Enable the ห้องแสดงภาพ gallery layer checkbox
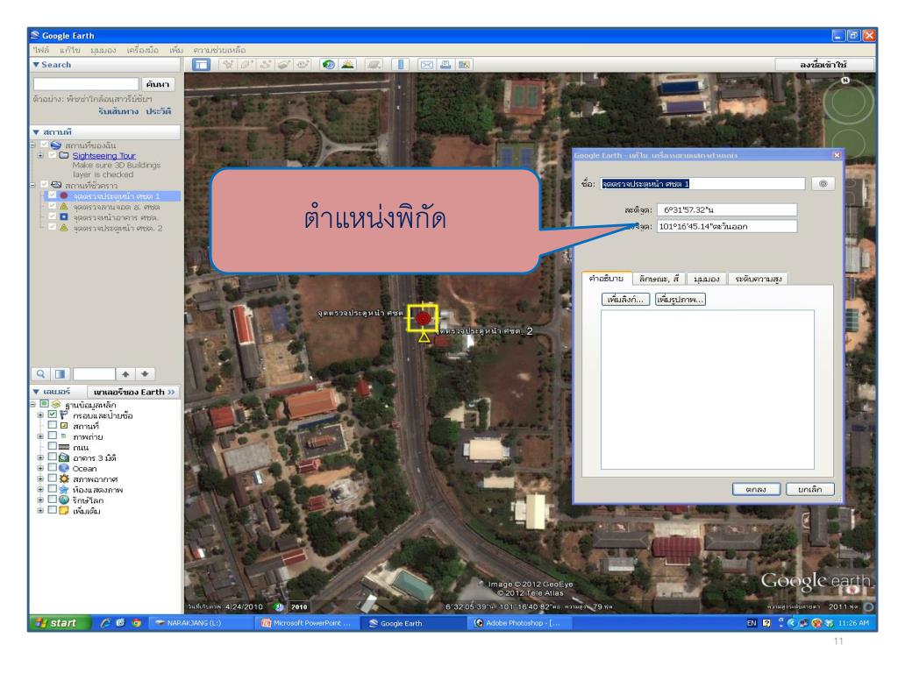This screenshot has height=673, width=898. pyautogui.click(x=53, y=489)
